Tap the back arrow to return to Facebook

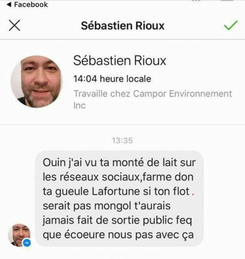pyautogui.click(x=9, y=5)
